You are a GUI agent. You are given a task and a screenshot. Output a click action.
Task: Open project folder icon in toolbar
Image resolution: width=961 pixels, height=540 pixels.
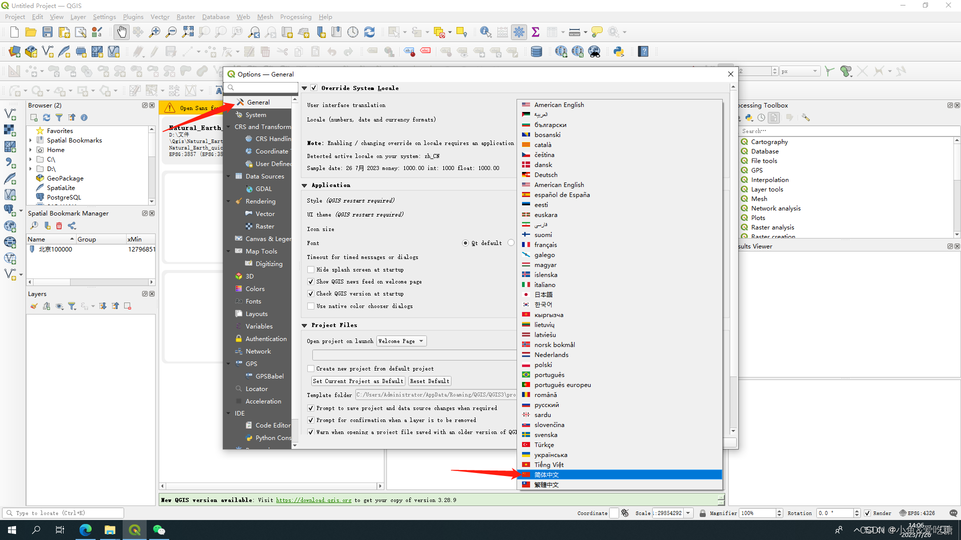(31, 32)
